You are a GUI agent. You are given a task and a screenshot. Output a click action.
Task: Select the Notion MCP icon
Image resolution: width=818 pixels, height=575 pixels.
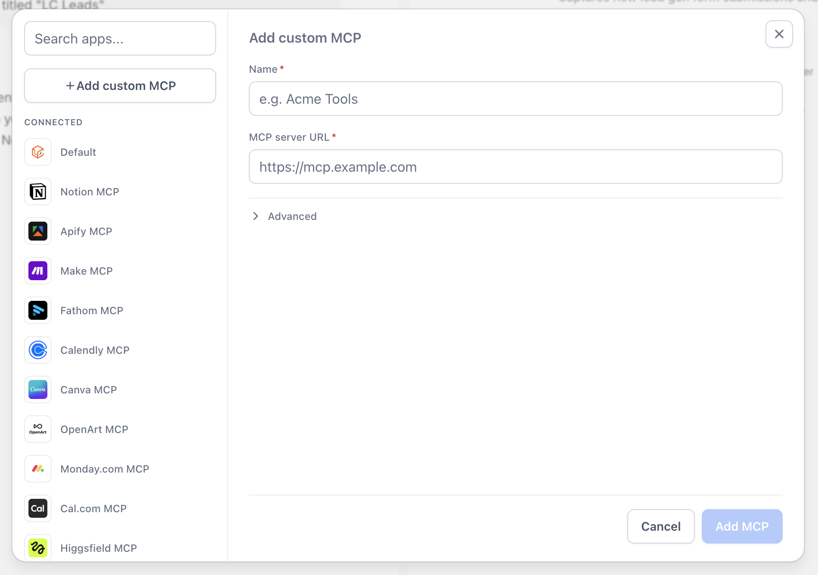coord(38,192)
